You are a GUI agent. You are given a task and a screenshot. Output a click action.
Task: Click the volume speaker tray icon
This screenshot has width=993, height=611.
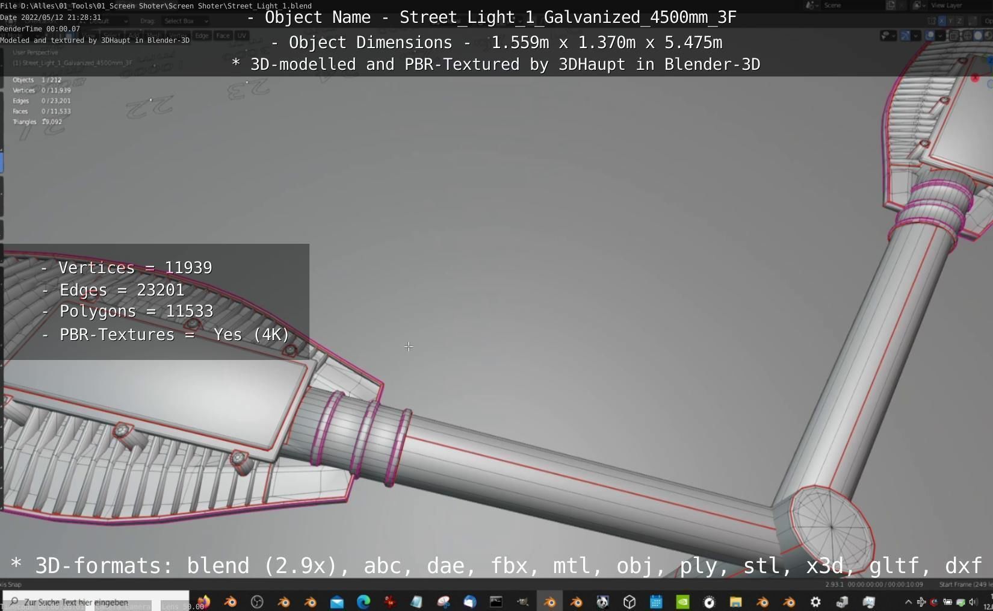[x=973, y=601]
